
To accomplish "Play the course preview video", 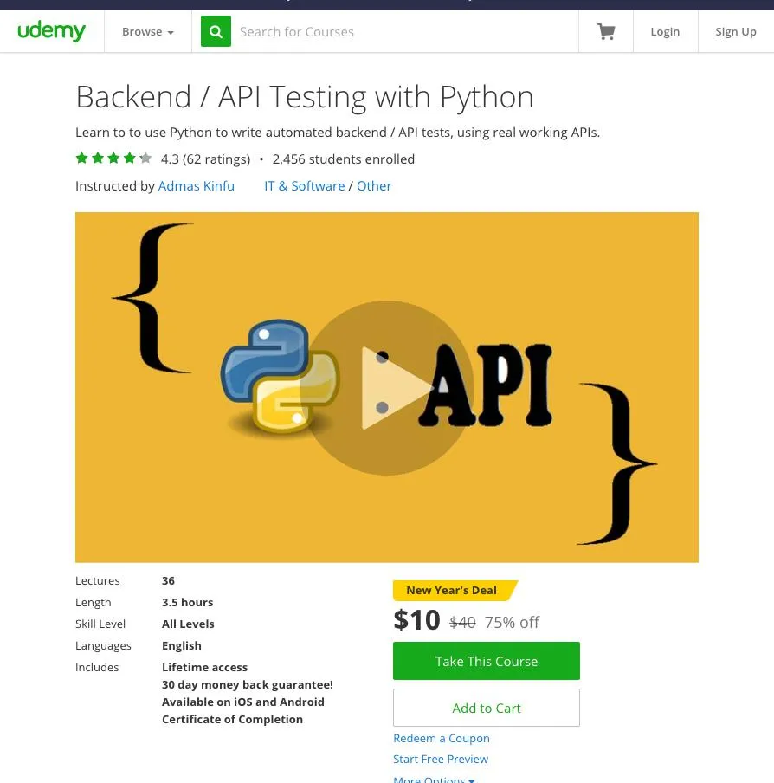I will point(387,388).
